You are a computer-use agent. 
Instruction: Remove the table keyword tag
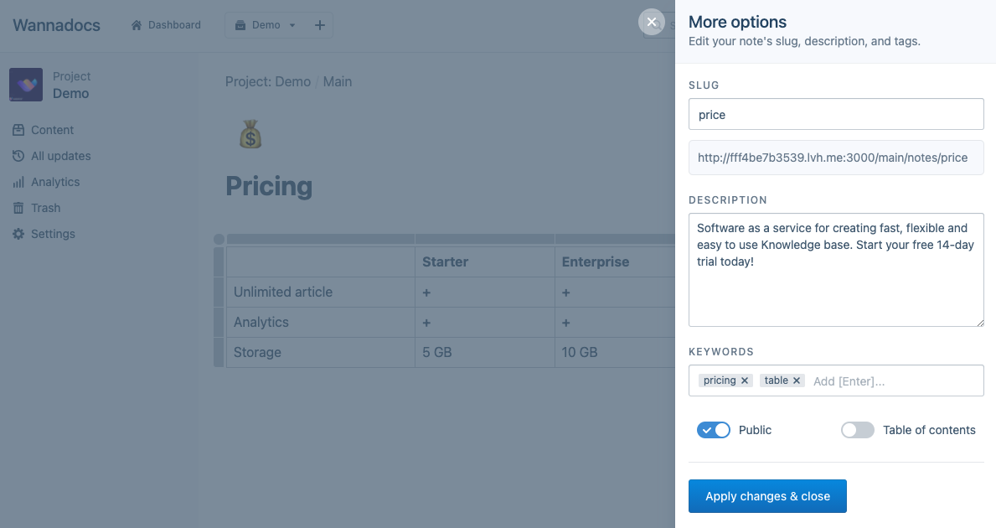tap(797, 380)
